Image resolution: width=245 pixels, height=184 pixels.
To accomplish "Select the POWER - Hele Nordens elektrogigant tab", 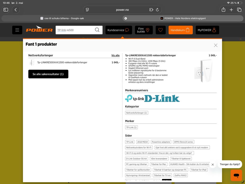I will tap(183, 18).
